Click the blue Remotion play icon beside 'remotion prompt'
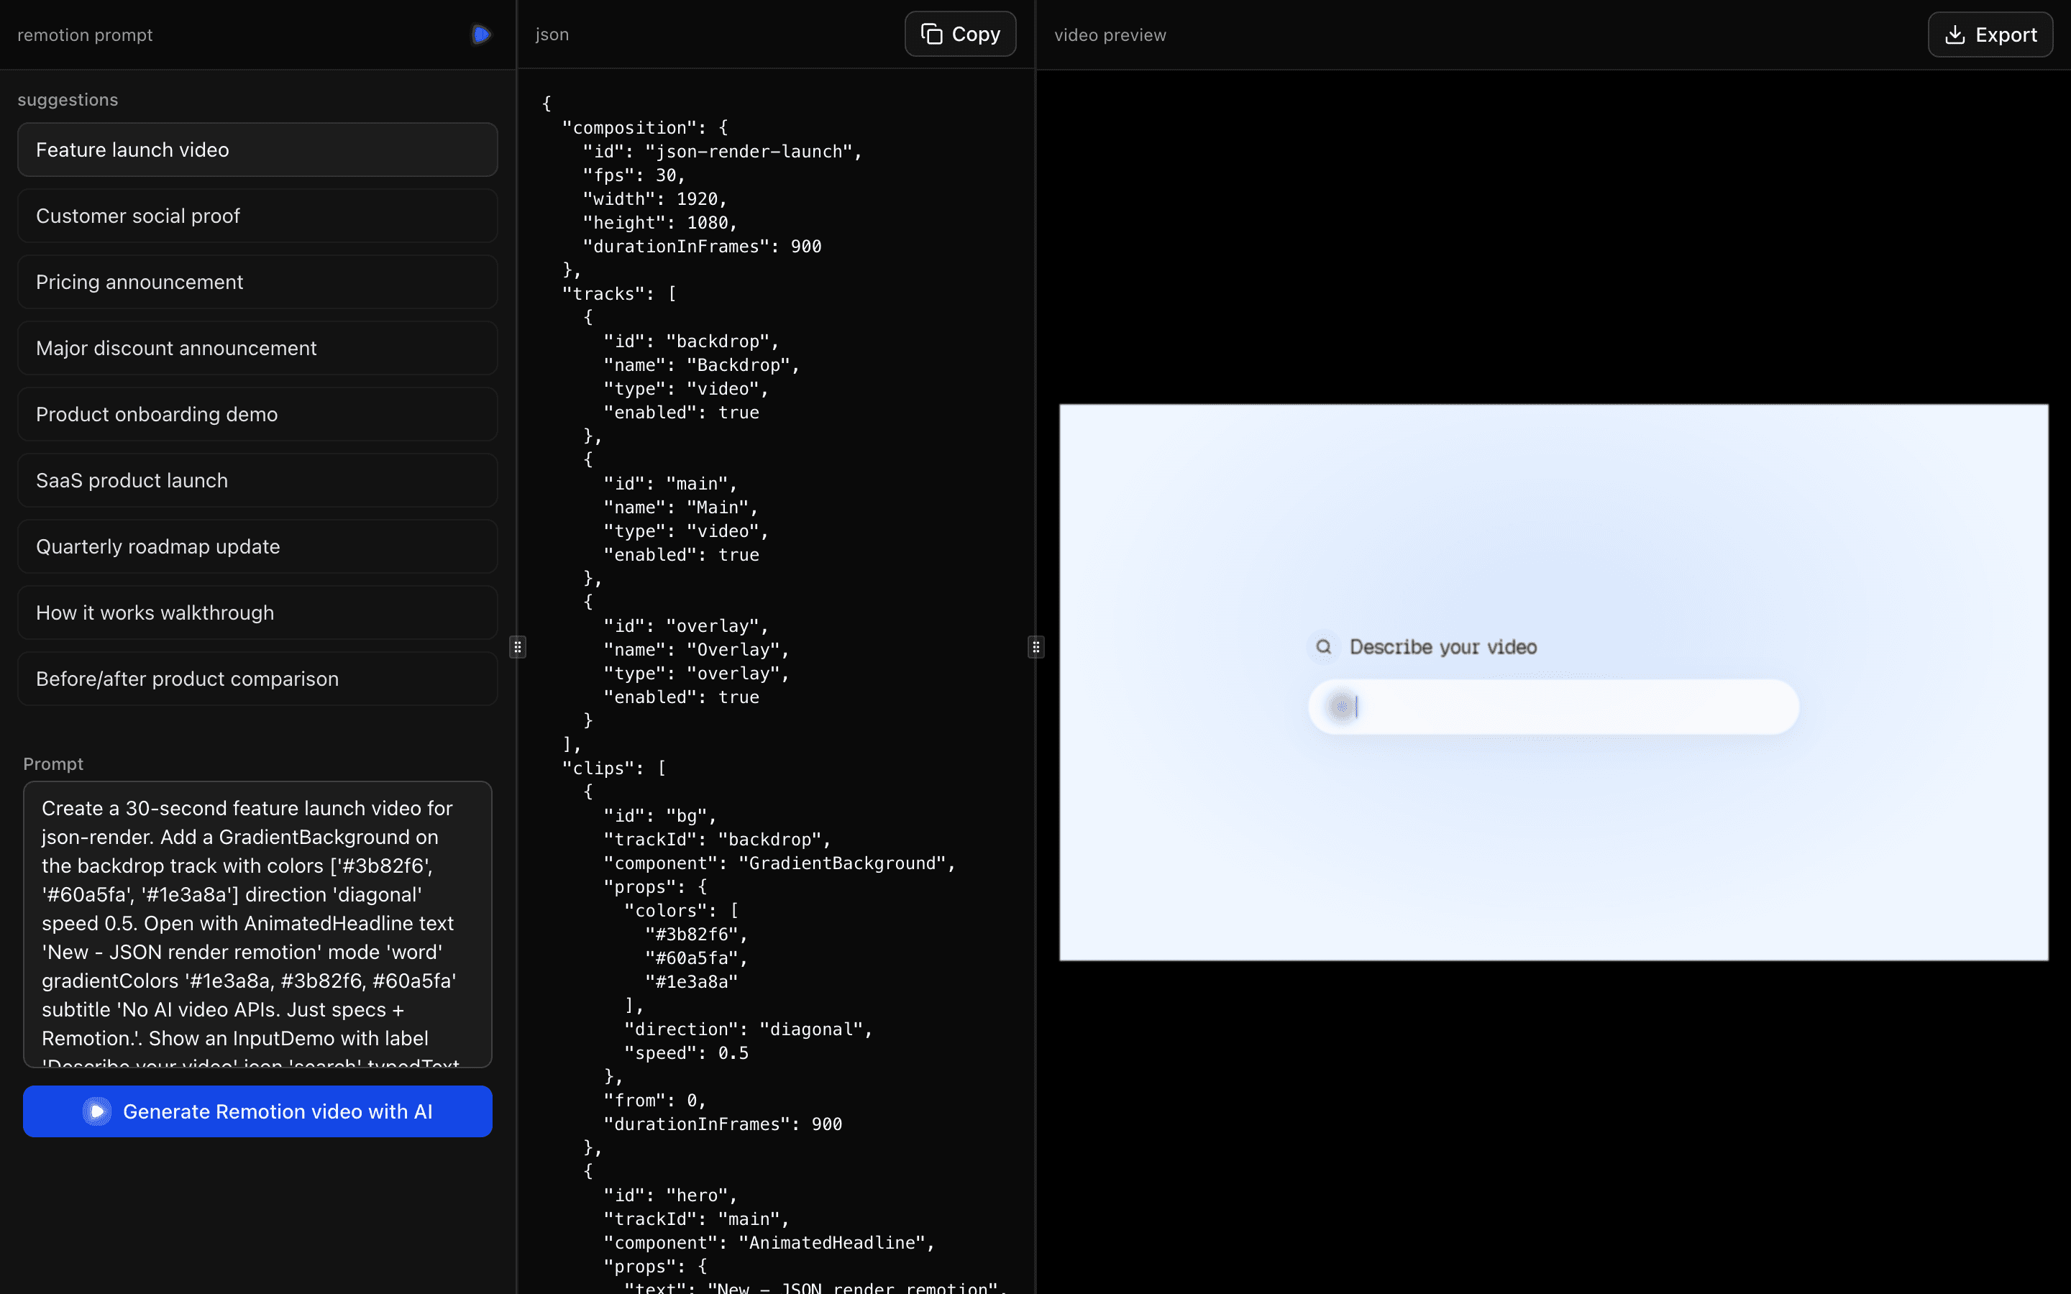Image resolution: width=2071 pixels, height=1294 pixels. pos(480,33)
